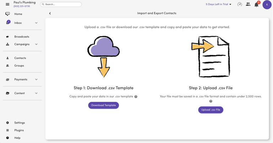Image resolution: width=273 pixels, height=143 pixels.
Task: Open the 5 Days Left in Trial dropdown
Action: [x=219, y=4]
